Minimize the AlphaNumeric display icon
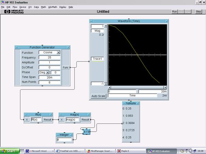This screenshot has height=154, width=206. 137,103
